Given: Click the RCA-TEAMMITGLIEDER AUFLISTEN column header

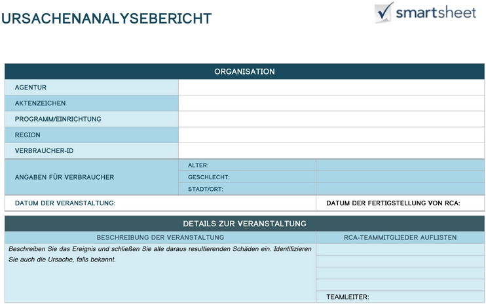Looking at the screenshot, I should tap(400, 237).
